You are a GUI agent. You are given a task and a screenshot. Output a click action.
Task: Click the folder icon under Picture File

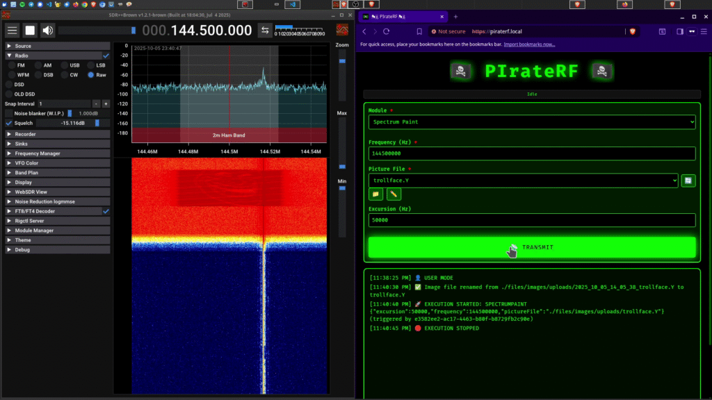point(375,194)
